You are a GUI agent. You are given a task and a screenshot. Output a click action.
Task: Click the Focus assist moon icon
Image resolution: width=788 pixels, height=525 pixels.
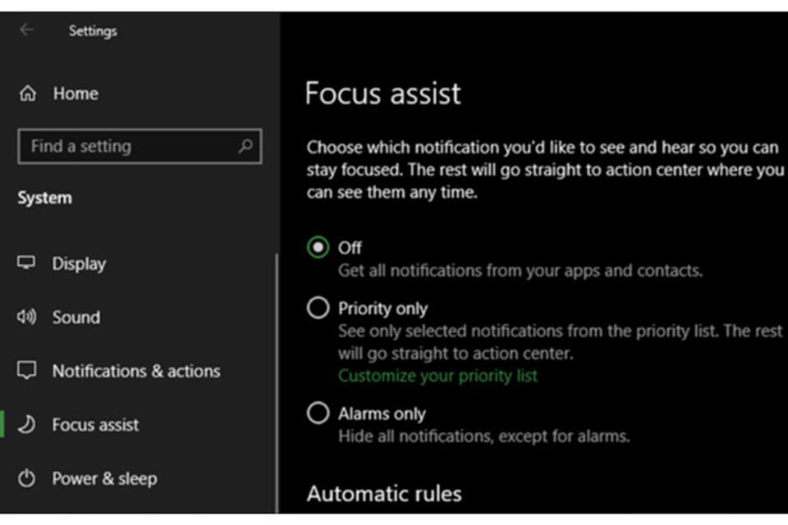[26, 424]
